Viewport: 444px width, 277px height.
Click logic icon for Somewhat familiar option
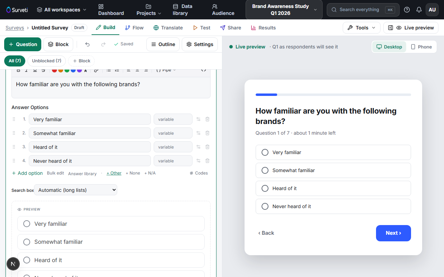(198, 133)
